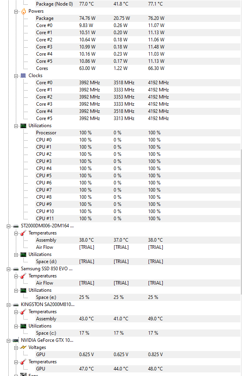Select the Space (c:) utilization row
Image resolution: width=242 pixels, height=376 pixels.
click(48, 333)
